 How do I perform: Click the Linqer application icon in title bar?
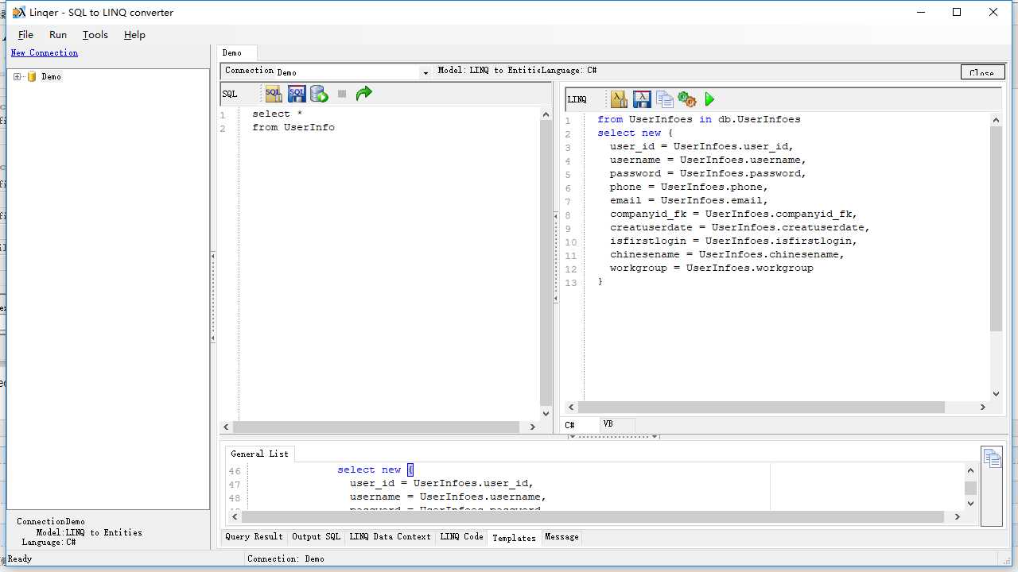pyautogui.click(x=19, y=12)
